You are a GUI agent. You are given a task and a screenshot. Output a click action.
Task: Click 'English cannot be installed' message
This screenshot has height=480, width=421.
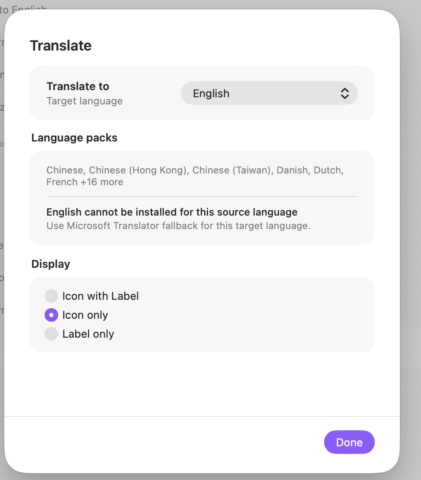172,212
